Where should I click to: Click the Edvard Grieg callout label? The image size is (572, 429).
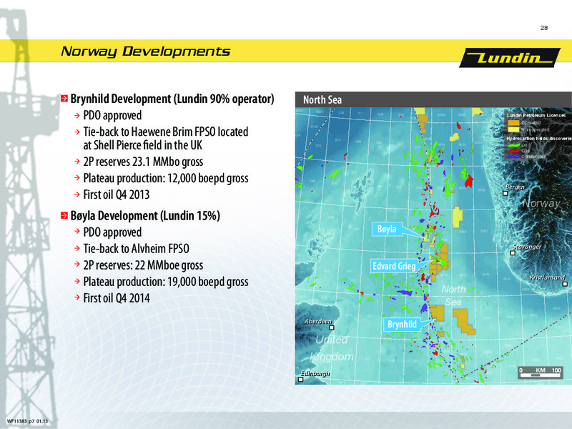click(394, 266)
